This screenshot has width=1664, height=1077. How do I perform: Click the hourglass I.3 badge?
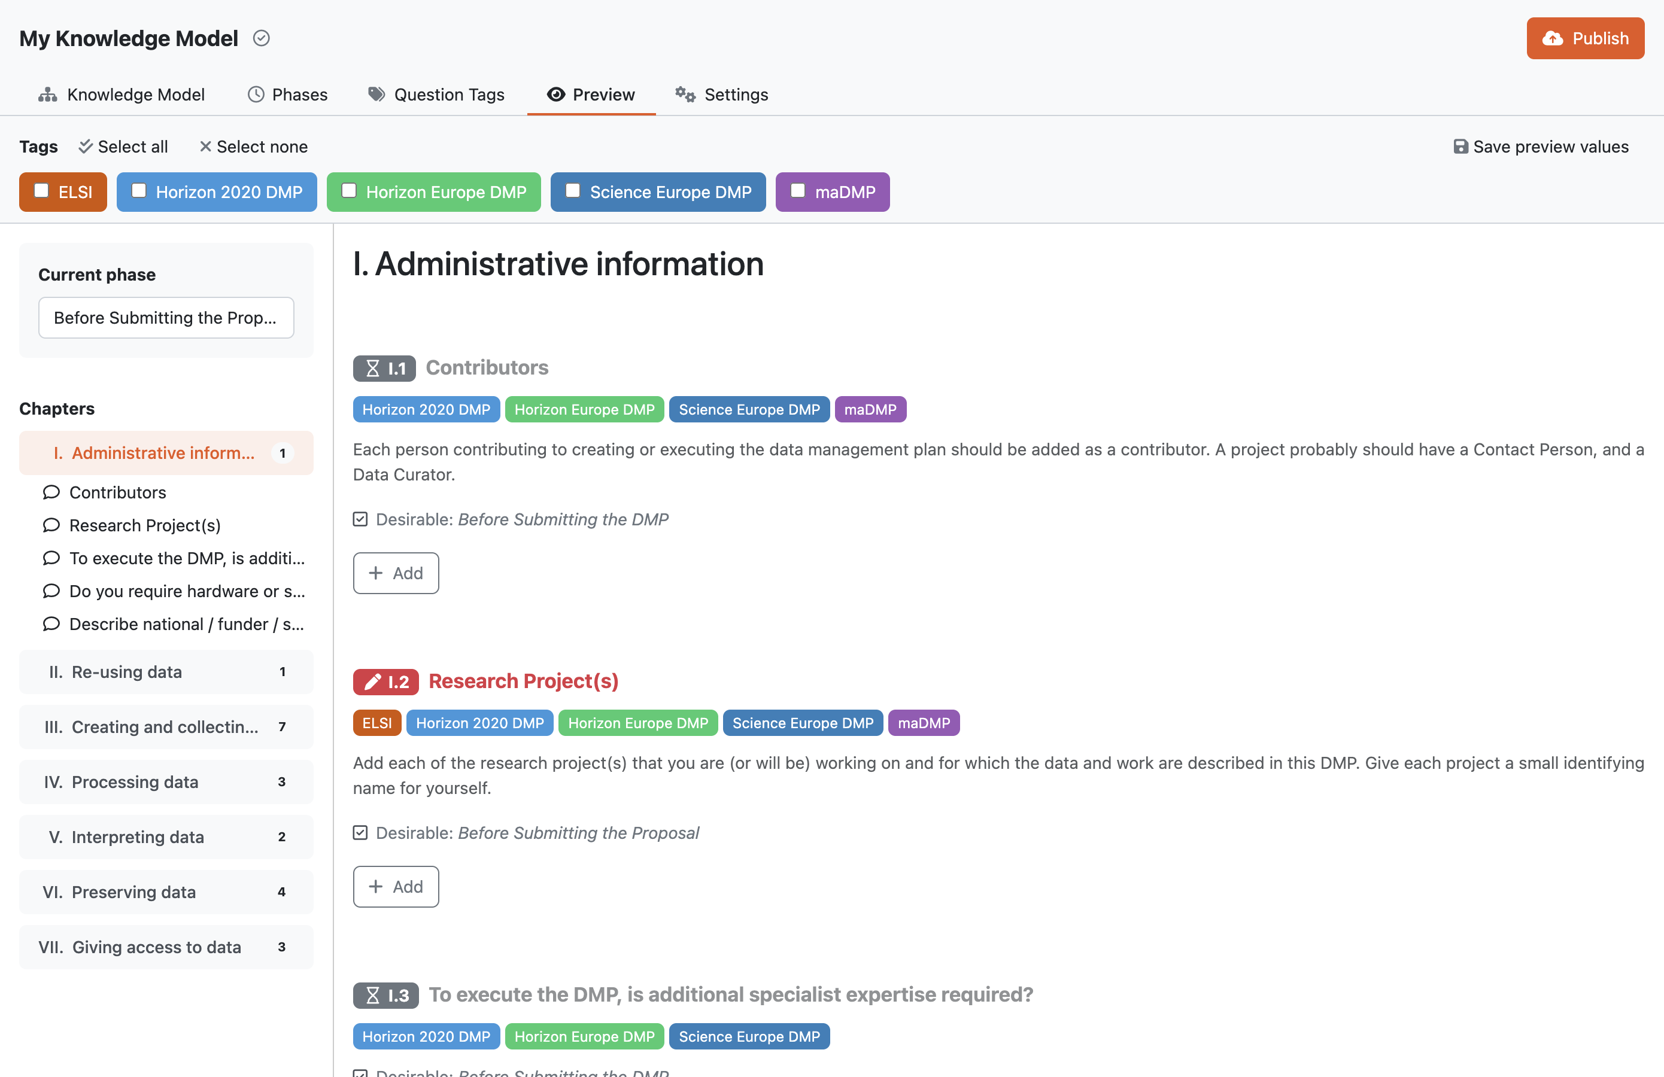[x=385, y=995]
